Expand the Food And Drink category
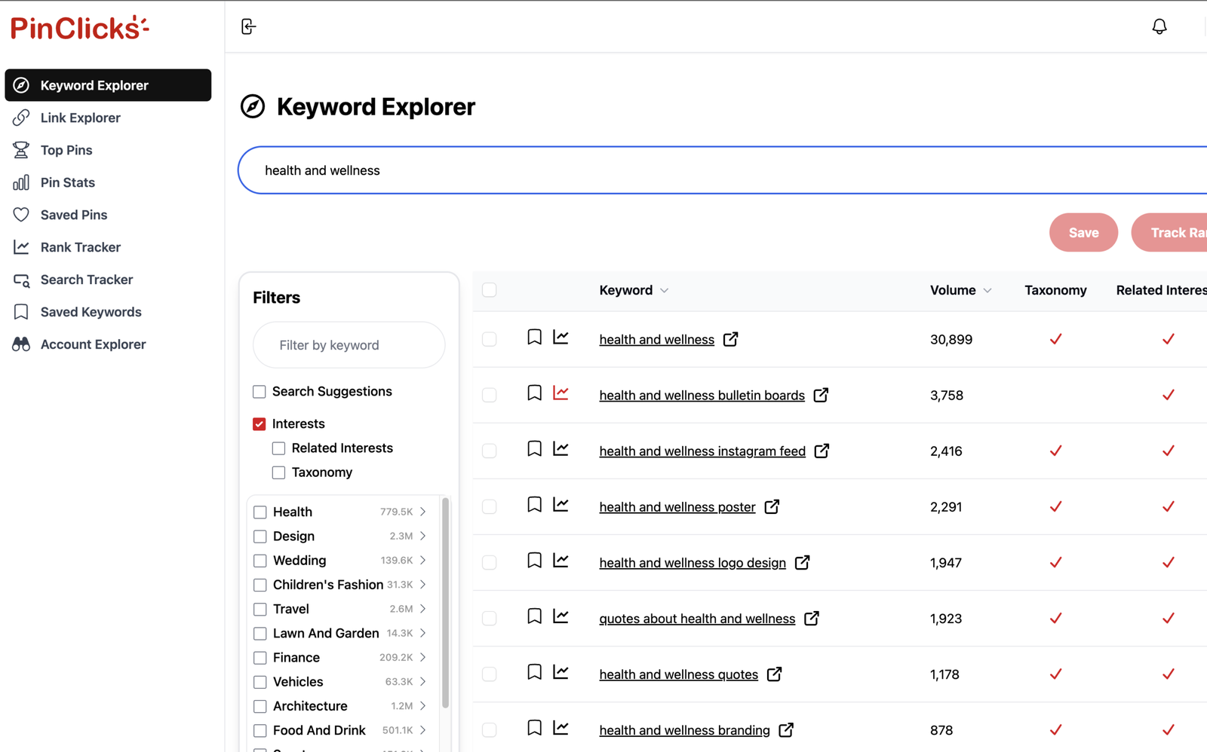The width and height of the screenshot is (1207, 752). (424, 730)
